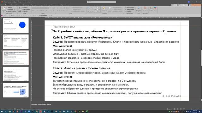Click the Teams presentation button next to Record
Image resolution: width=202 pixels, height=113 pixels.
(x=183, y=5)
